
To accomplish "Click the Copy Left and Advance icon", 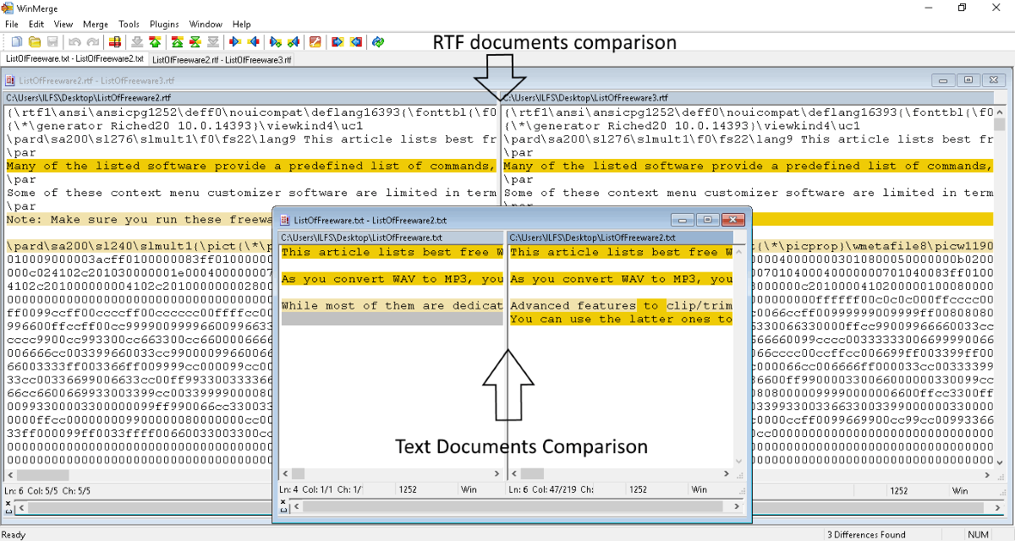I will pyautogui.click(x=293, y=41).
